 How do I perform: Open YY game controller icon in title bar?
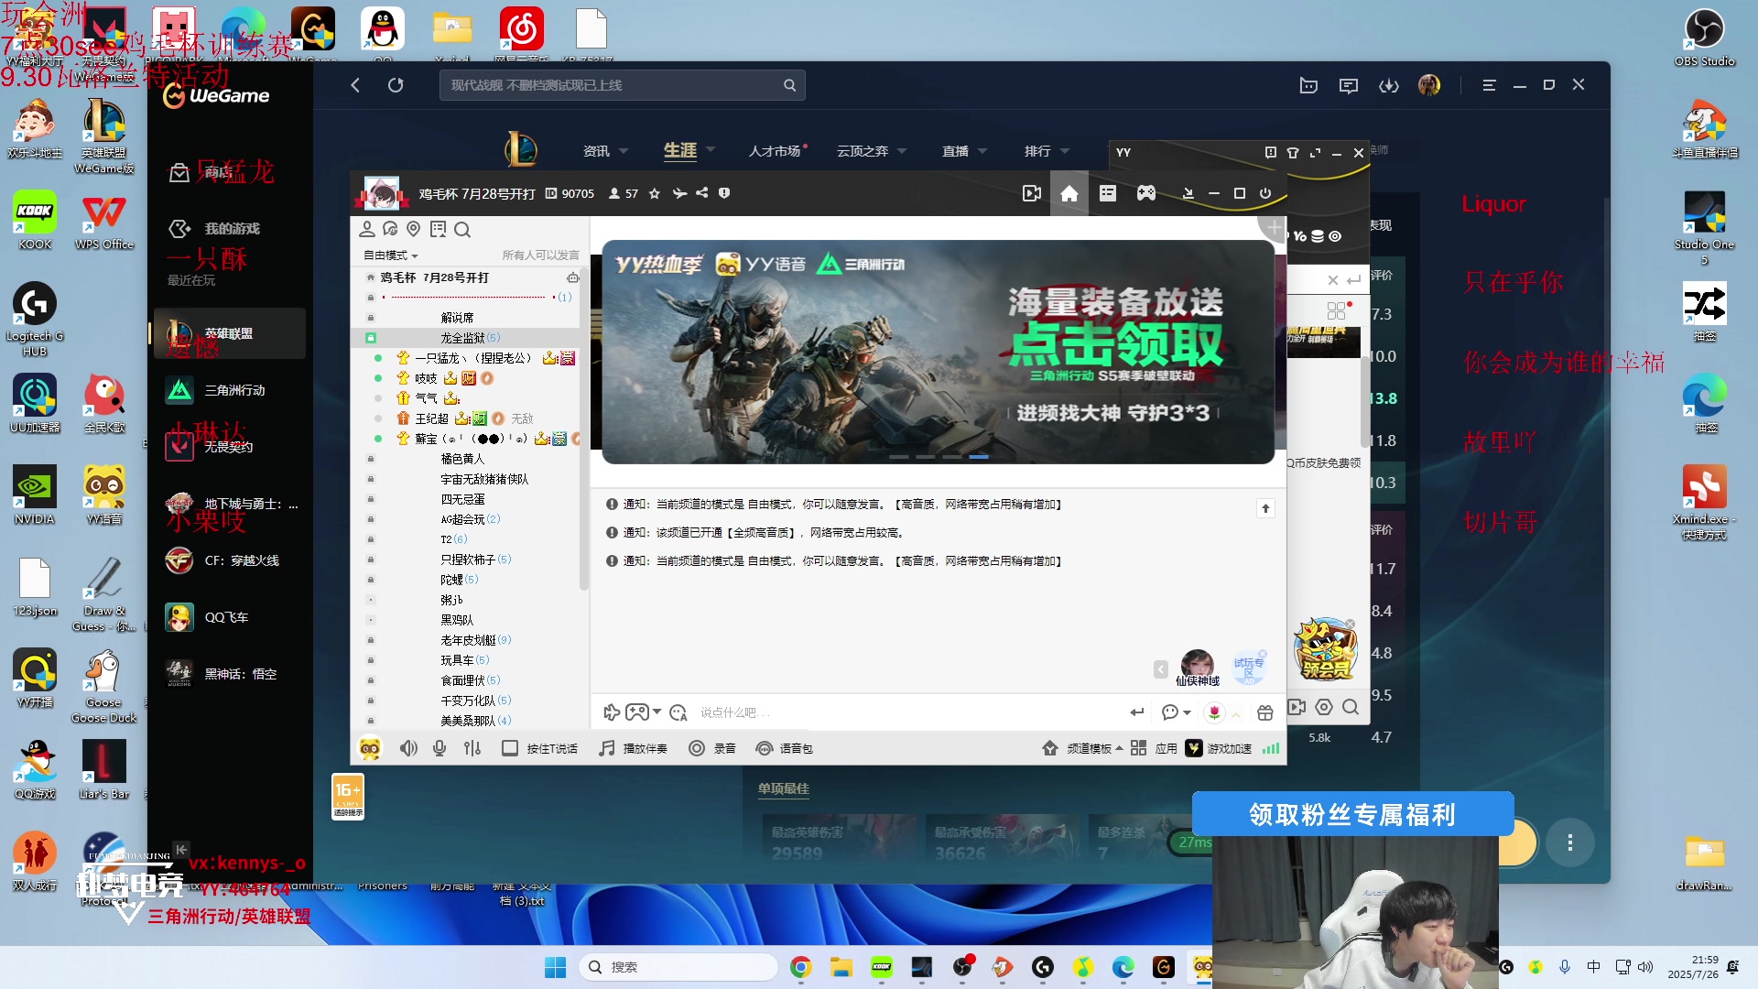1146,193
